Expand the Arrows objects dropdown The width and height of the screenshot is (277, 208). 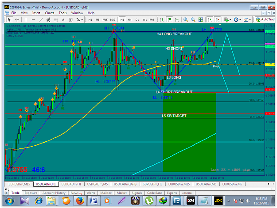point(82,20)
